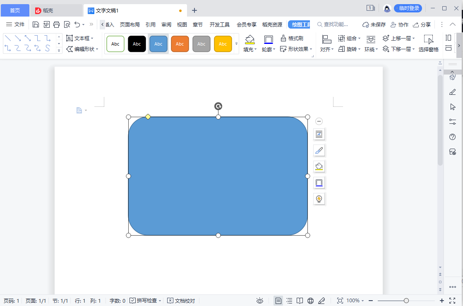Collapse the floating shape toolbar minus button

(x=319, y=121)
